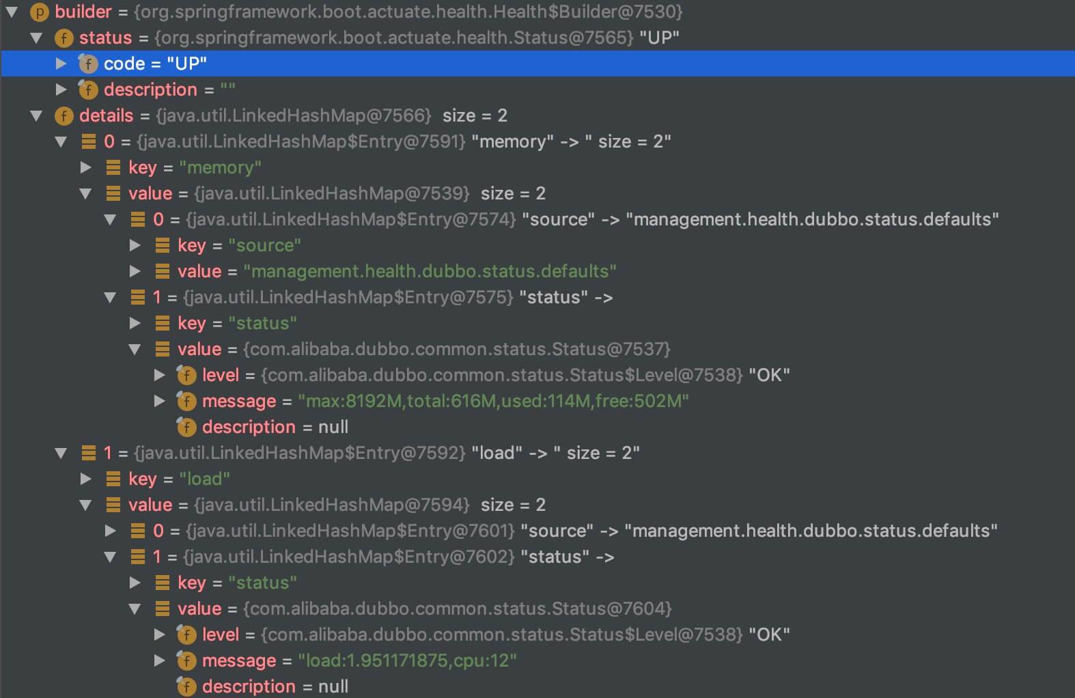The image size is (1075, 698).
Task: Expand the memory message max:8192M row
Action: pos(159,401)
